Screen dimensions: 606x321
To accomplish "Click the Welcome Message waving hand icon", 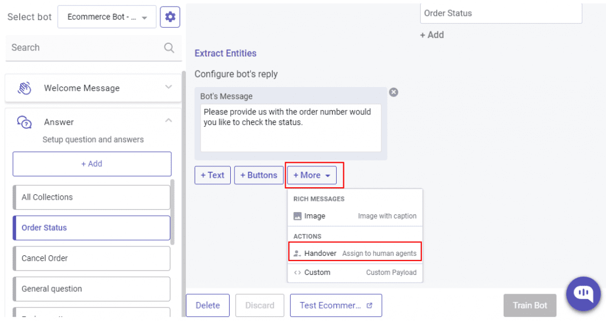I will coord(24,88).
